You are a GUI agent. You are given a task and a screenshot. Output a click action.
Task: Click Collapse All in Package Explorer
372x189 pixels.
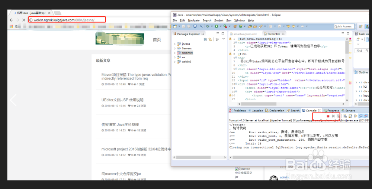tap(205, 40)
